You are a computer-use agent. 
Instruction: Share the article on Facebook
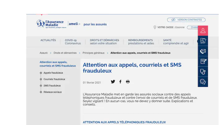(120, 82)
